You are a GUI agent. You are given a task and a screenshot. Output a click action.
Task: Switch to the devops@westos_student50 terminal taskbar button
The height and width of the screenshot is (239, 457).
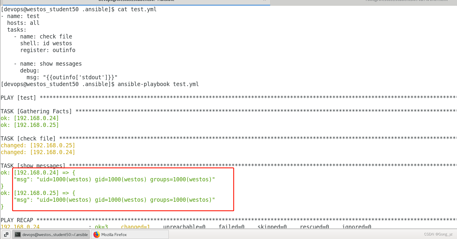pyautogui.click(x=51, y=235)
